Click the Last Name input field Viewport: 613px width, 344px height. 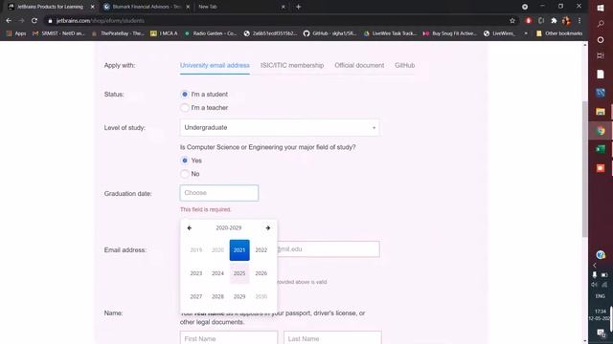332,337
